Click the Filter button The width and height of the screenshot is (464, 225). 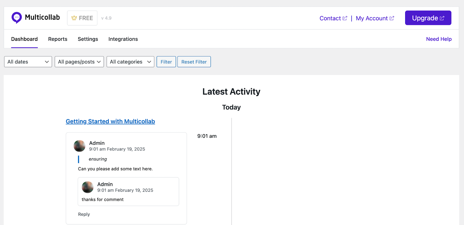tap(166, 62)
